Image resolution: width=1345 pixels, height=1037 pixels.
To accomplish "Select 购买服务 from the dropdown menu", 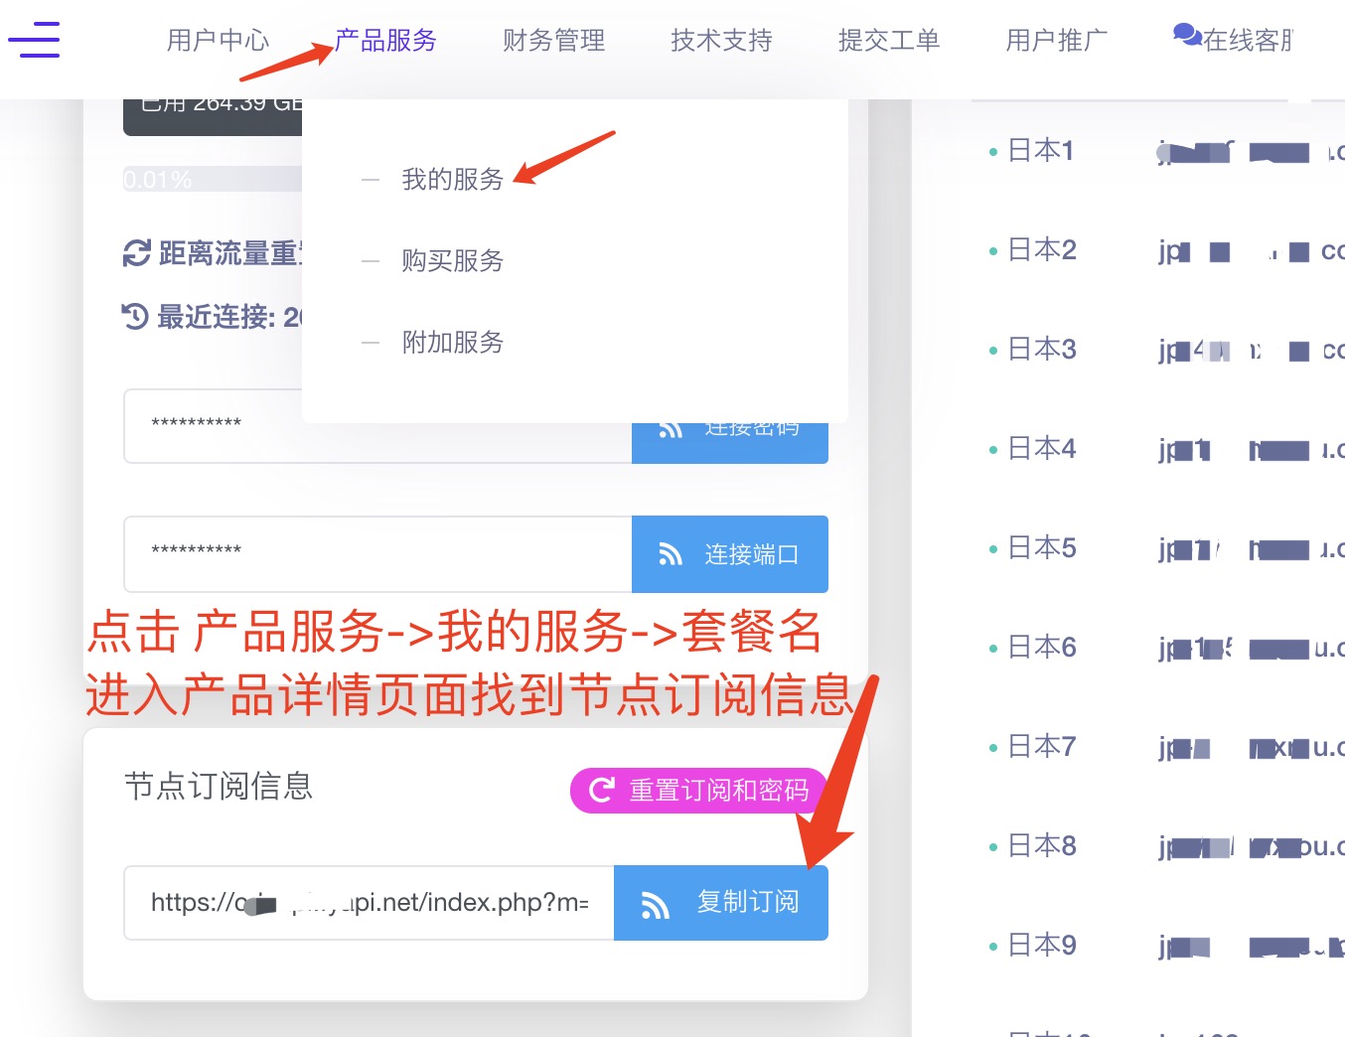I will (x=452, y=260).
